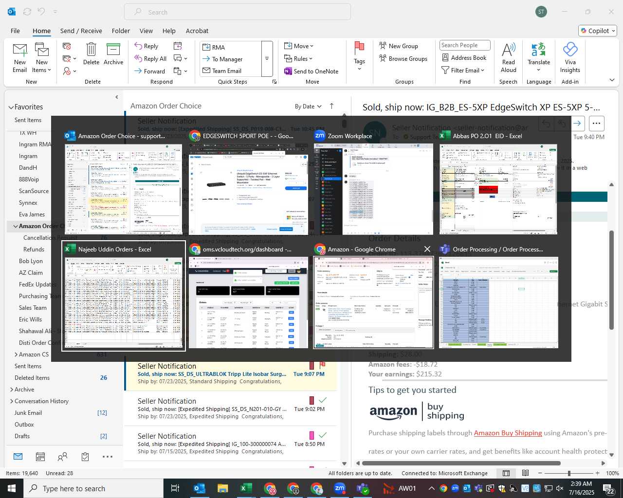Open the Move dropdown
This screenshot has height=498, width=623.
[x=299, y=46]
